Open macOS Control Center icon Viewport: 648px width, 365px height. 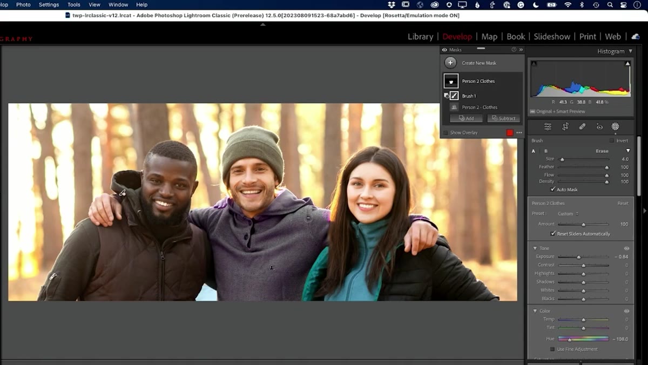[624, 5]
